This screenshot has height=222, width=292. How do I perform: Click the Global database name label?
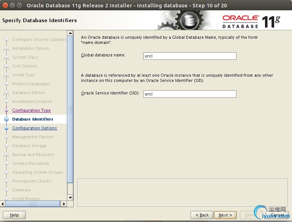point(103,55)
